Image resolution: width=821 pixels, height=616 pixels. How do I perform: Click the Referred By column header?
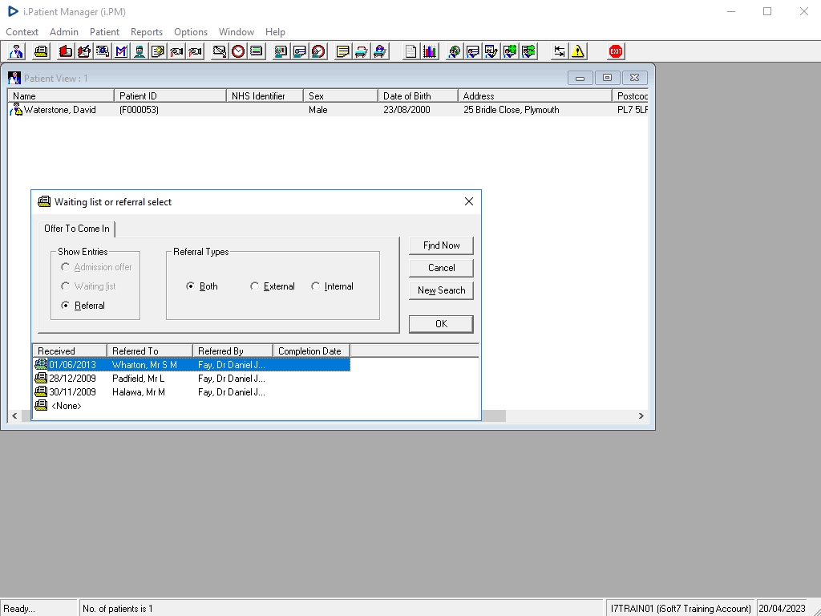[233, 351]
